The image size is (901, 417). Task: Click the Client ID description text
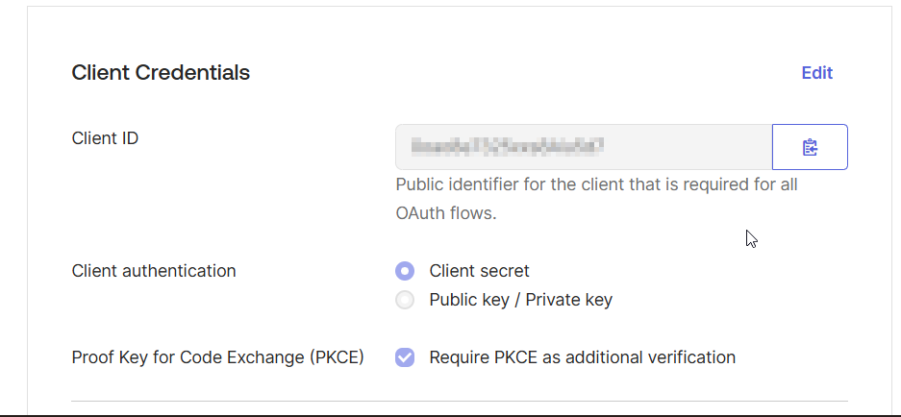pos(596,184)
